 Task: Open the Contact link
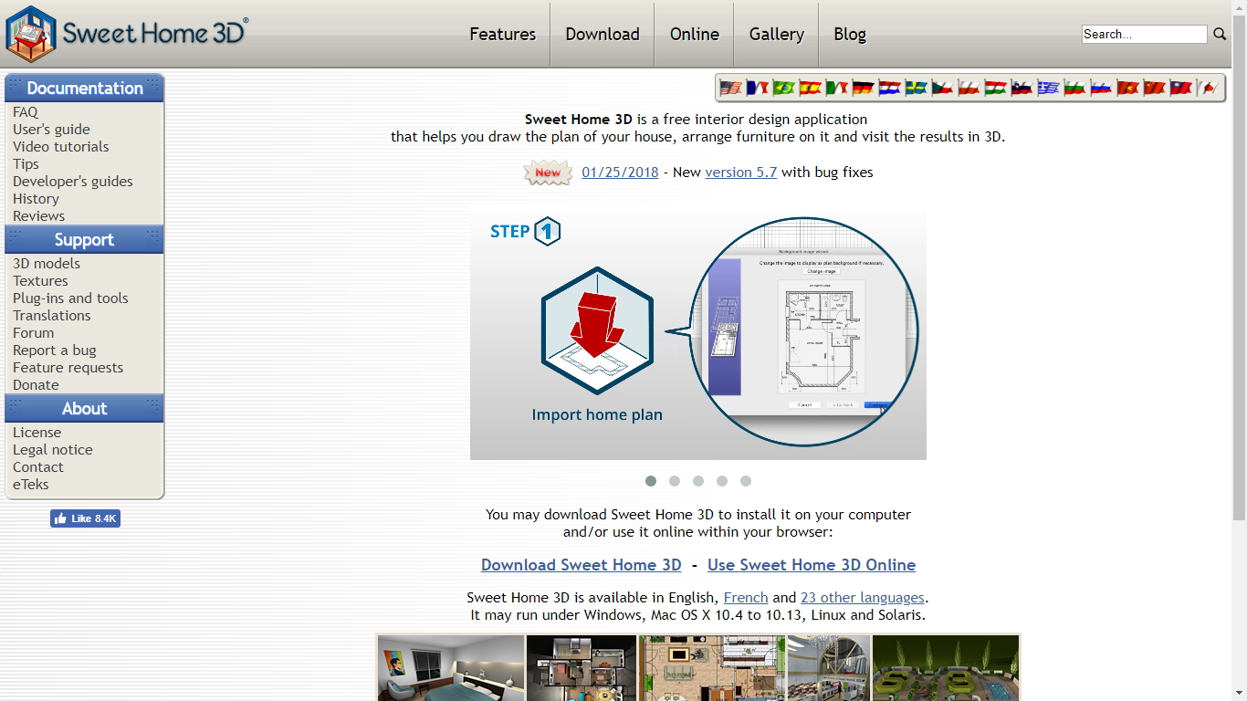pos(38,467)
